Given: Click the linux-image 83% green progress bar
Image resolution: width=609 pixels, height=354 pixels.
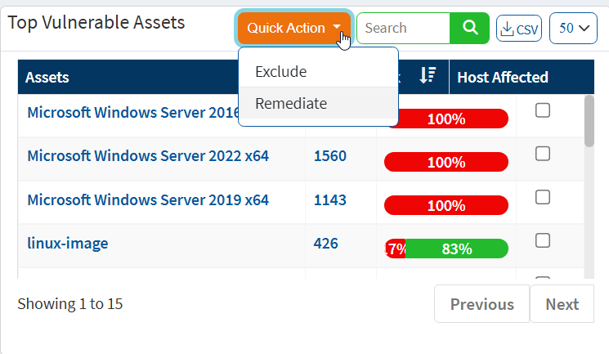Looking at the screenshot, I should pyautogui.click(x=456, y=249).
